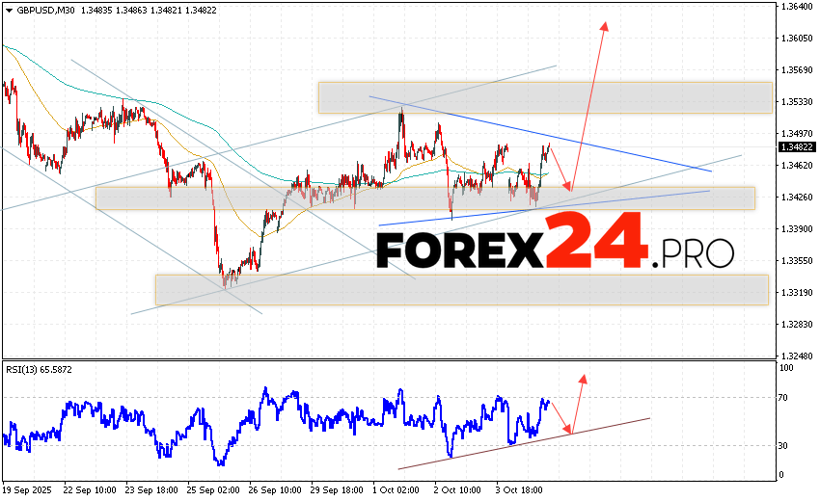This screenshot has width=820, height=501.
Task: Click the RSI 100 scale label
Action: [788, 368]
